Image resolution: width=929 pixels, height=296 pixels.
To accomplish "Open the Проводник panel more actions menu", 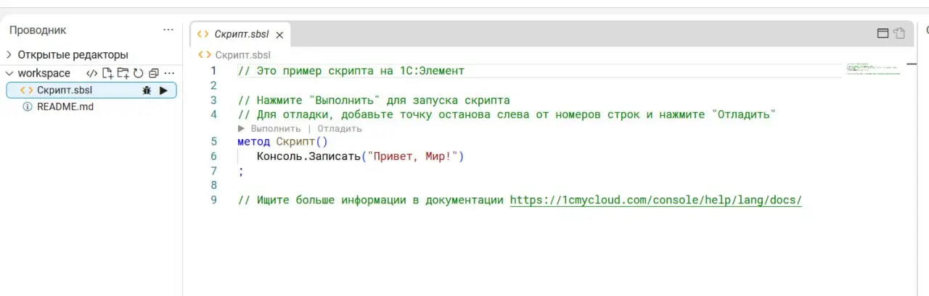I will point(168,30).
